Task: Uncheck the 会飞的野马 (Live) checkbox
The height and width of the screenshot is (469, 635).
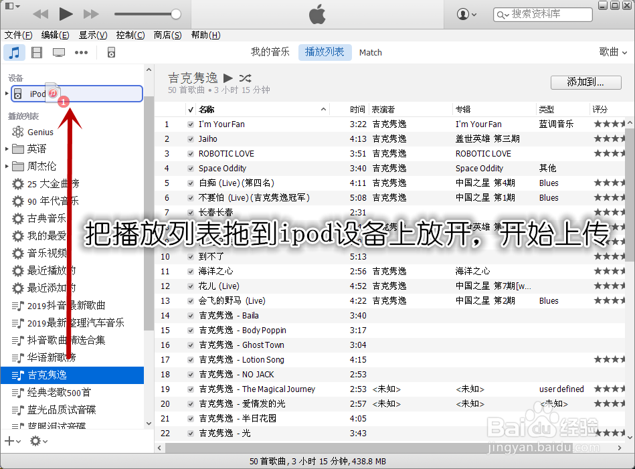Action: pyautogui.click(x=191, y=301)
